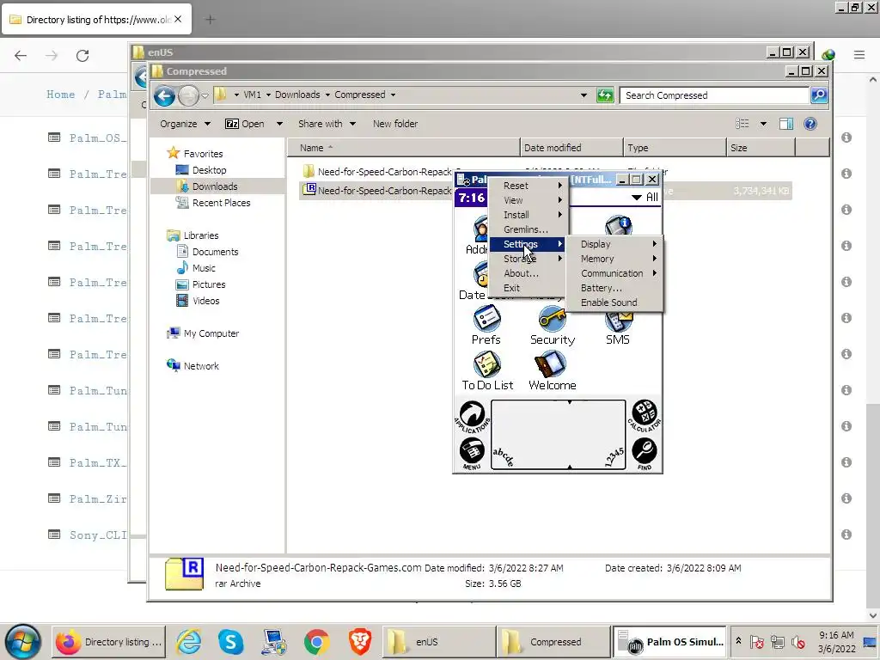The width and height of the screenshot is (880, 660).
Task: Open the Install submenu item
Action: coord(529,215)
